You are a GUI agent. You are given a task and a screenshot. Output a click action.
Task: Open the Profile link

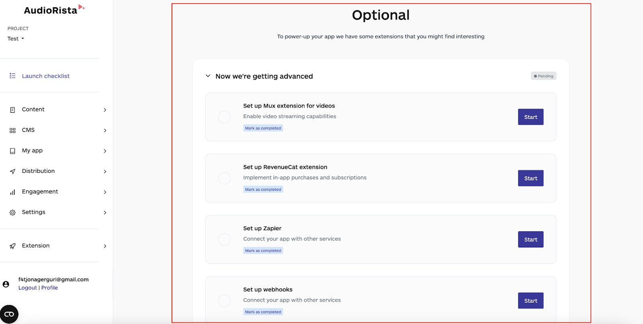pyautogui.click(x=49, y=288)
